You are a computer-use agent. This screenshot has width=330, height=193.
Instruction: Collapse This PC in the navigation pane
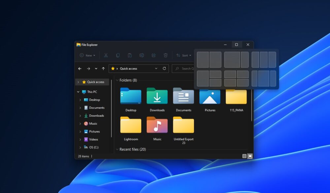[x=78, y=92]
